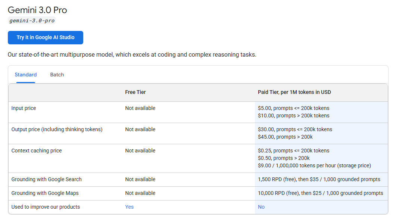Click the Context caching price label
This screenshot has width=396, height=221.
(x=37, y=151)
